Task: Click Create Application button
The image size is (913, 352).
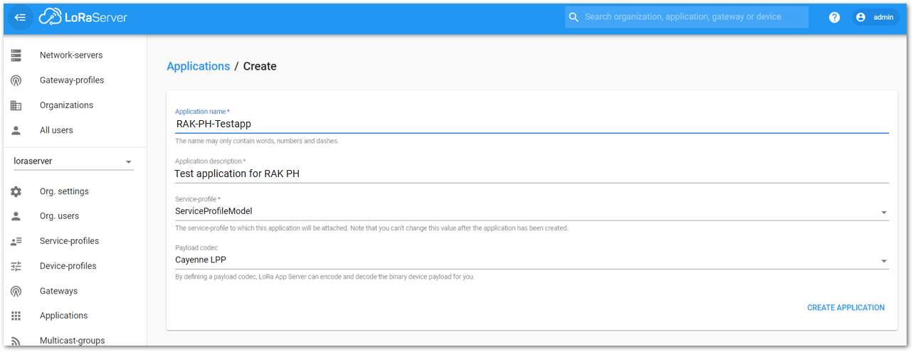Action: click(845, 308)
